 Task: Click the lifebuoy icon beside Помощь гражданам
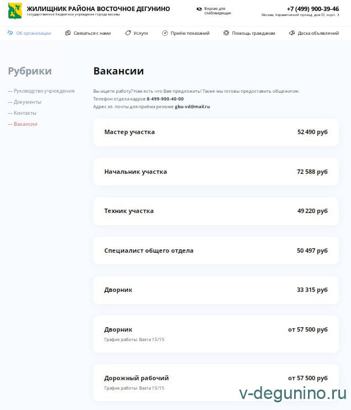click(x=226, y=33)
